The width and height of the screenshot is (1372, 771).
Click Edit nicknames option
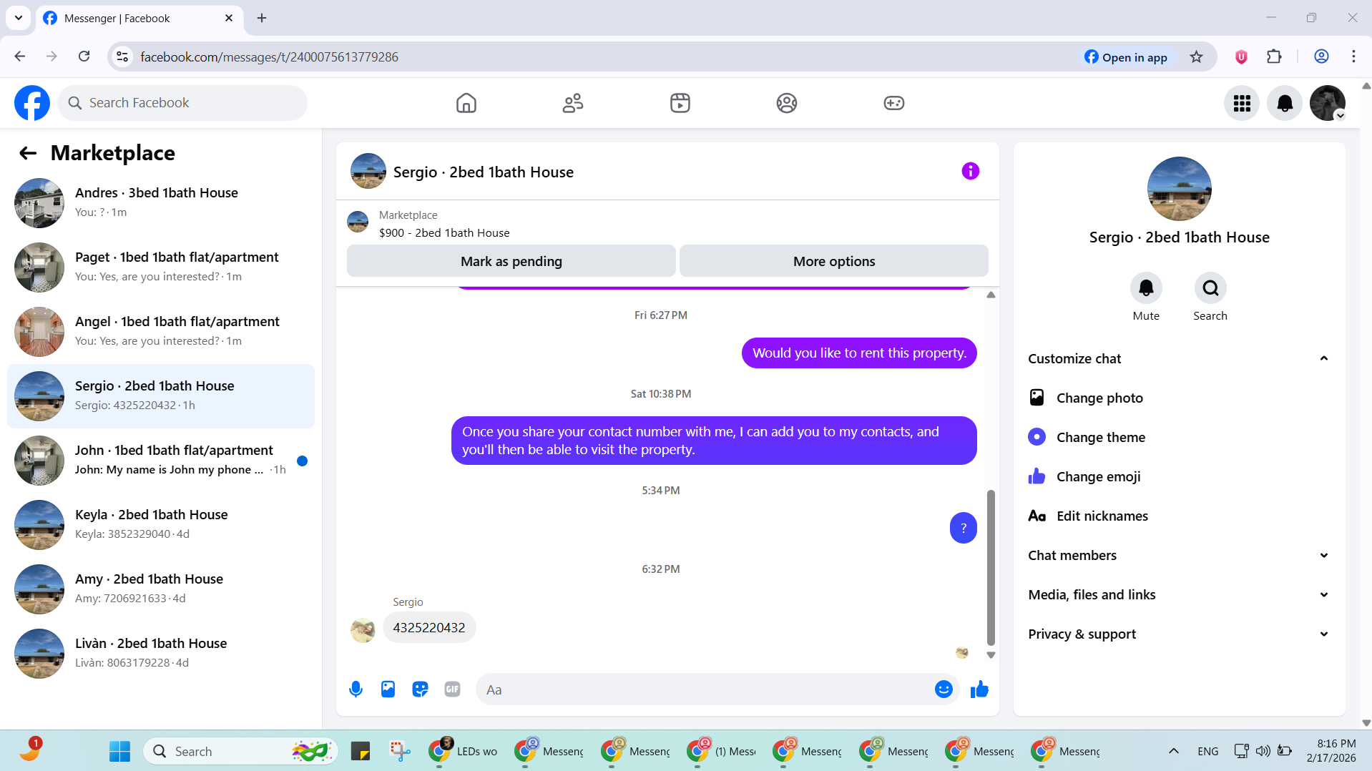tap(1179, 516)
